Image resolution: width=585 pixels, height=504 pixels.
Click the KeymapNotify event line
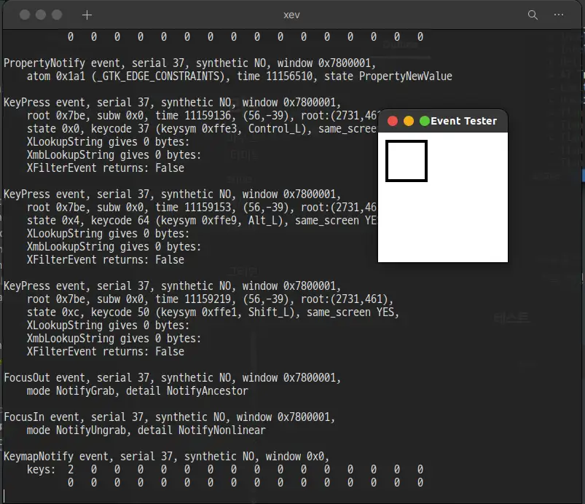click(166, 457)
